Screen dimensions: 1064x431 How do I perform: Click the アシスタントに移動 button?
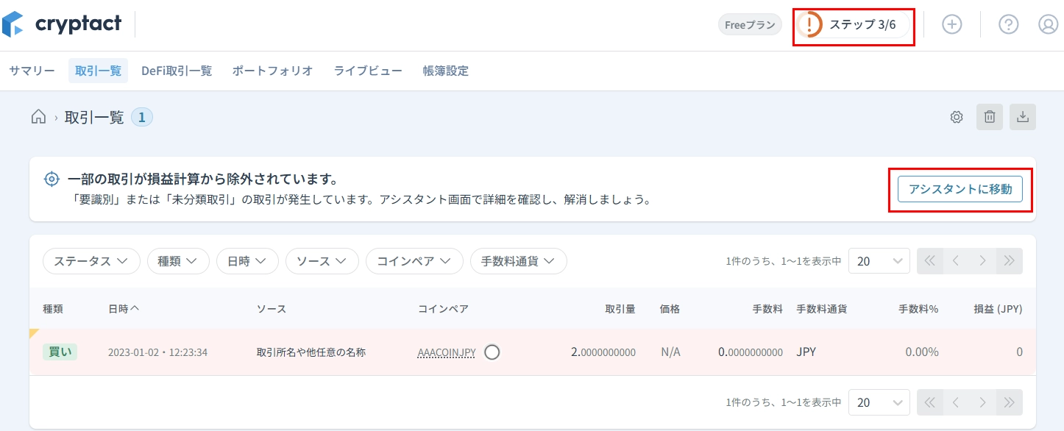click(x=960, y=189)
